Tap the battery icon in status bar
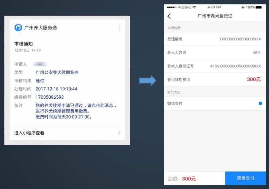Image resolution: width=269 pixels, height=189 pixels. click(259, 7)
